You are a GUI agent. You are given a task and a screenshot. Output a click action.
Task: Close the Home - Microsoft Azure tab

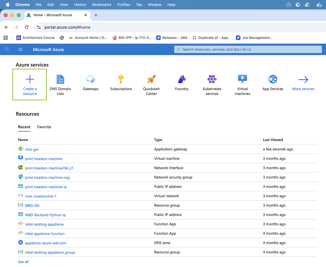86,15
